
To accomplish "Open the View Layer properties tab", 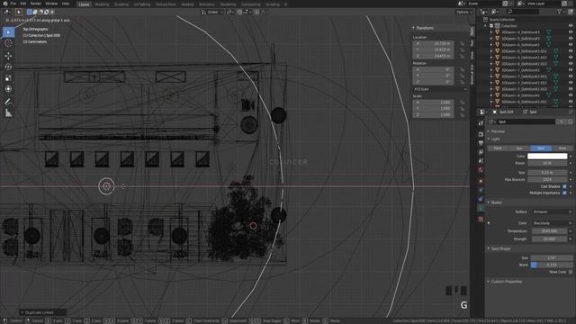I will (x=481, y=152).
